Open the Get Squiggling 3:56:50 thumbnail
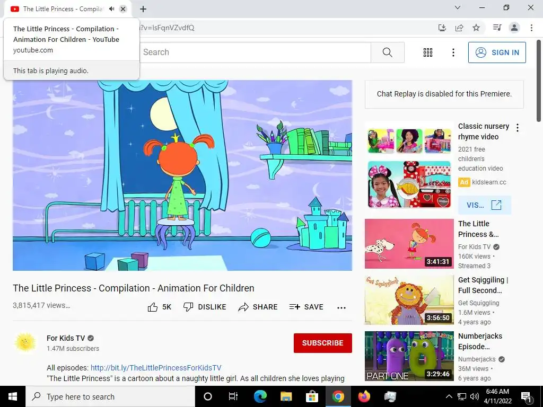543x407 pixels. [x=409, y=300]
